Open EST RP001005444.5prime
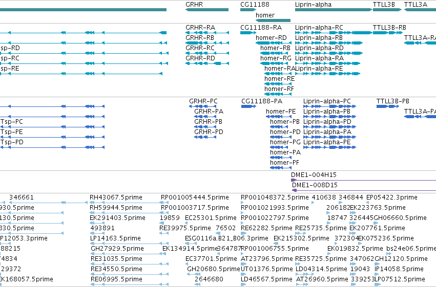The width and height of the screenshot is (436, 287). [x=195, y=197]
